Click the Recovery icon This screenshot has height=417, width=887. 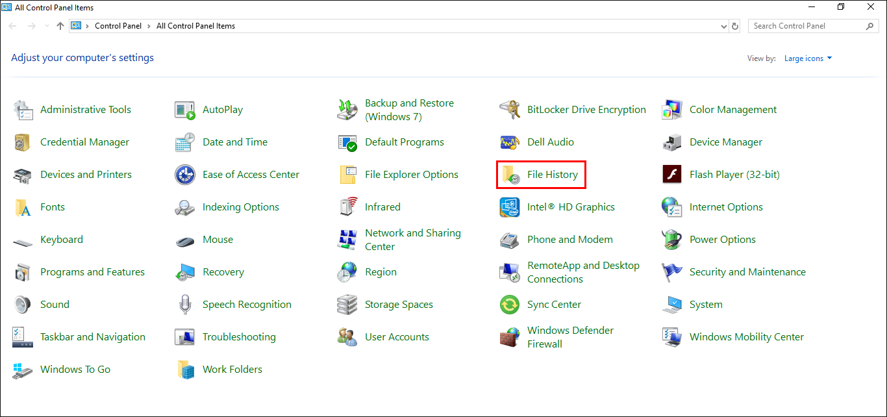[x=185, y=272]
